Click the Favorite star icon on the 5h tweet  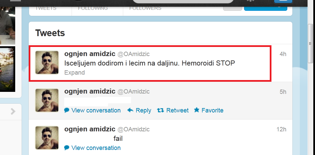pos(197,110)
